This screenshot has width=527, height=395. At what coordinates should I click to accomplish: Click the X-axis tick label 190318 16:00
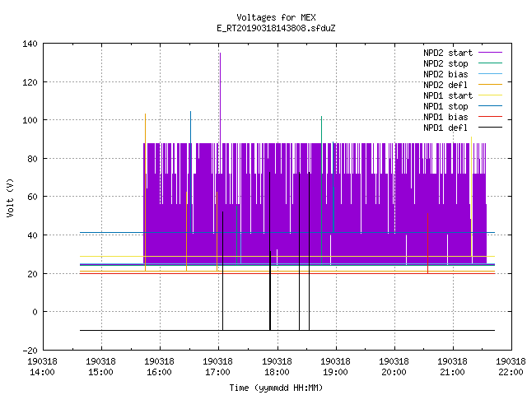(x=159, y=367)
